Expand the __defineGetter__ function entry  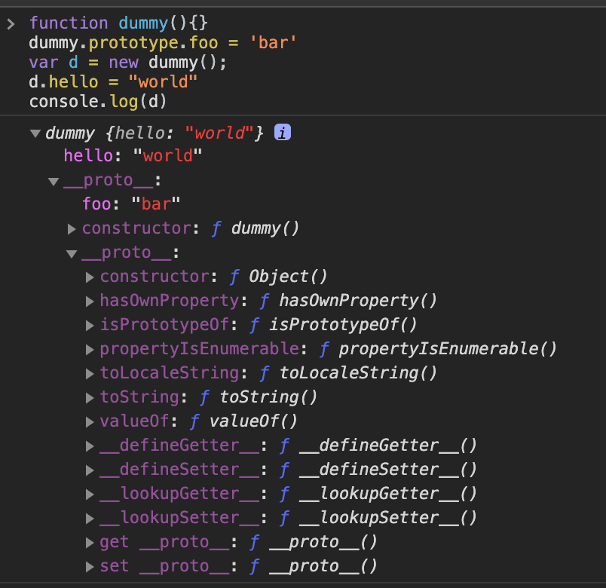(x=90, y=446)
